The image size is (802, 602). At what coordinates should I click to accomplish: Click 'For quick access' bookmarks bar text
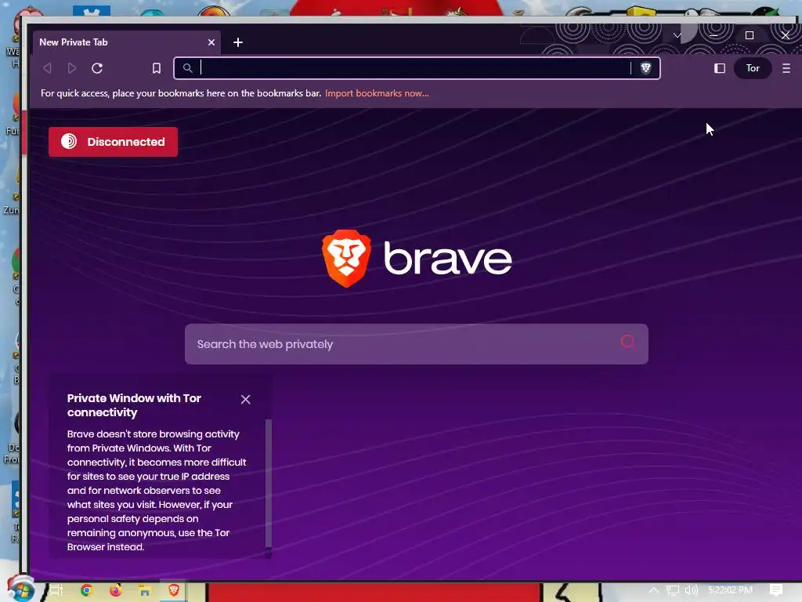181,93
